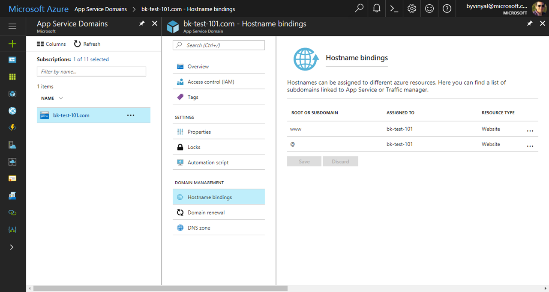The height and width of the screenshot is (292, 549).
Task: Open portal settings gear icon
Action: (411, 9)
